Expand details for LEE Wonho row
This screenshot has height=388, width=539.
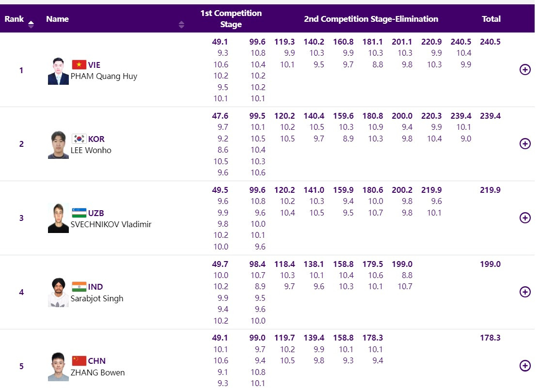524,144
